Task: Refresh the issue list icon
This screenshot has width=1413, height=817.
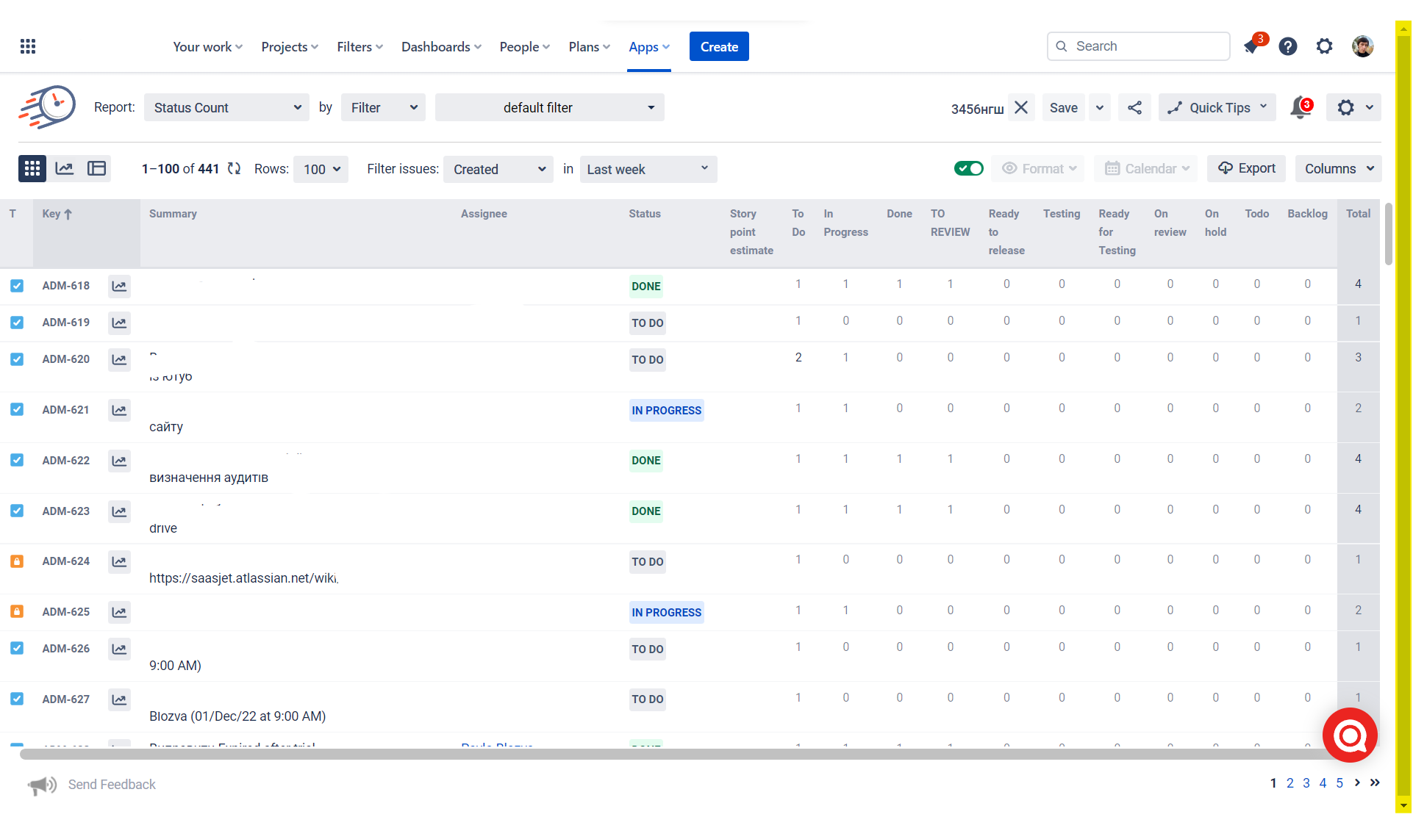Action: (x=234, y=168)
